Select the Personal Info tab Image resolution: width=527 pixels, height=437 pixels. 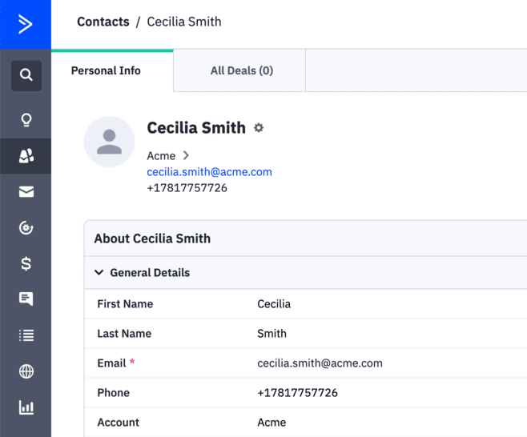pyautogui.click(x=106, y=70)
